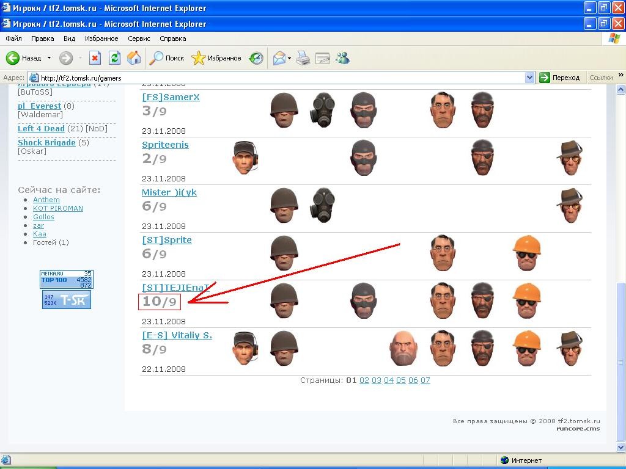Go to Home page icon
Screen dimensions: 626x469
[134, 58]
